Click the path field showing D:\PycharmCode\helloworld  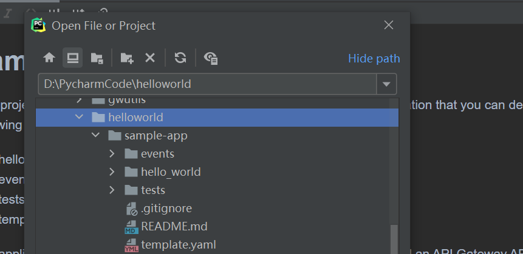click(x=207, y=84)
